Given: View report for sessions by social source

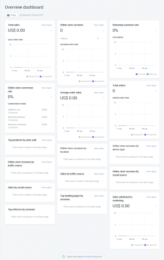Looking at the screenshot, I should pos(151,172).
